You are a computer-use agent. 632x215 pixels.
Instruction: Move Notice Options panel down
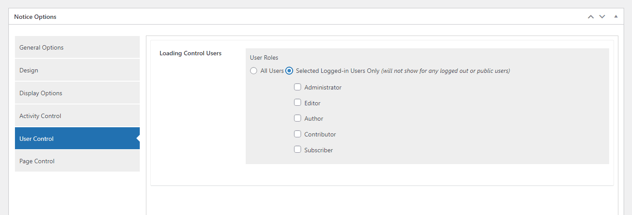tap(602, 17)
